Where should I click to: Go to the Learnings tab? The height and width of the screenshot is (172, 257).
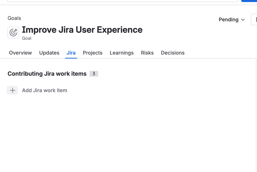(x=122, y=53)
